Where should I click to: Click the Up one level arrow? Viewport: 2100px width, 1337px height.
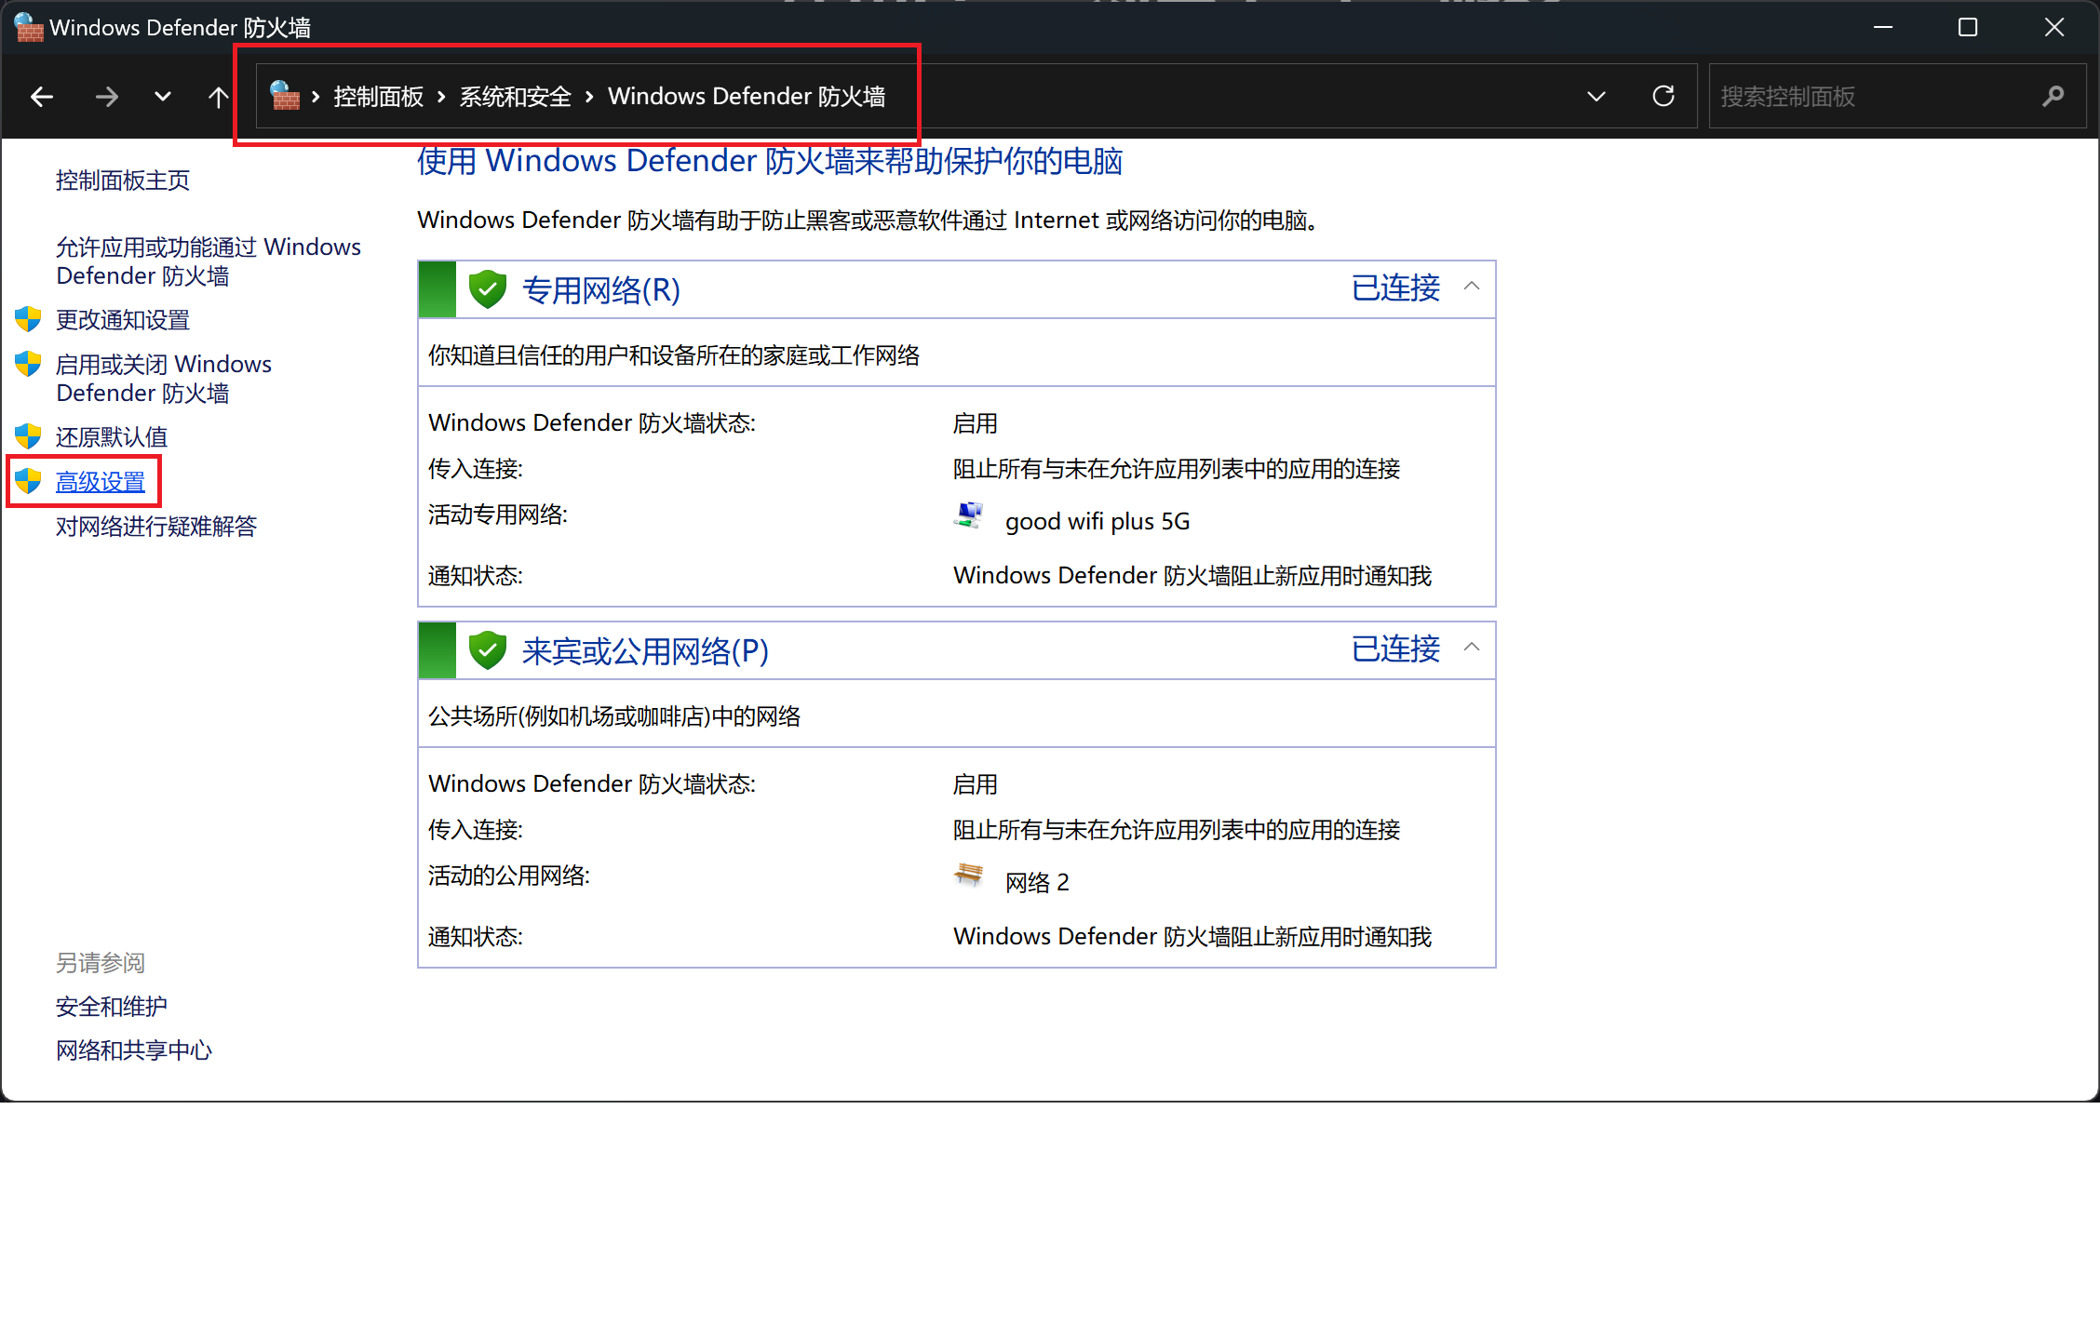click(218, 97)
